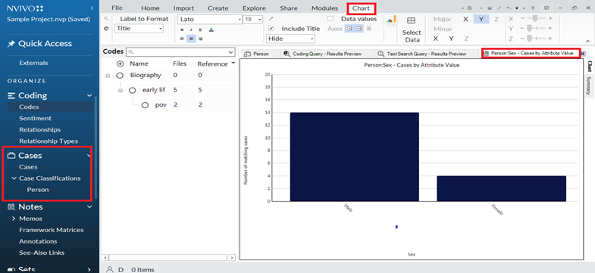Toggle bold formatting for the chart label
This screenshot has height=273, width=595.
(x=182, y=29)
